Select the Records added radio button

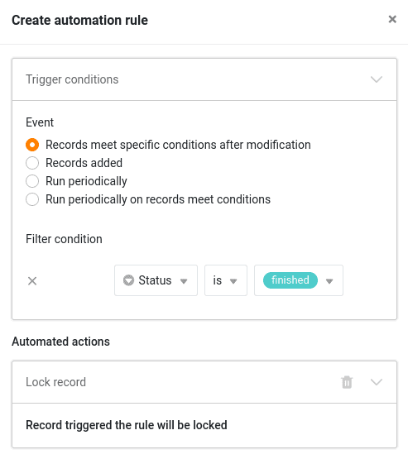32,163
